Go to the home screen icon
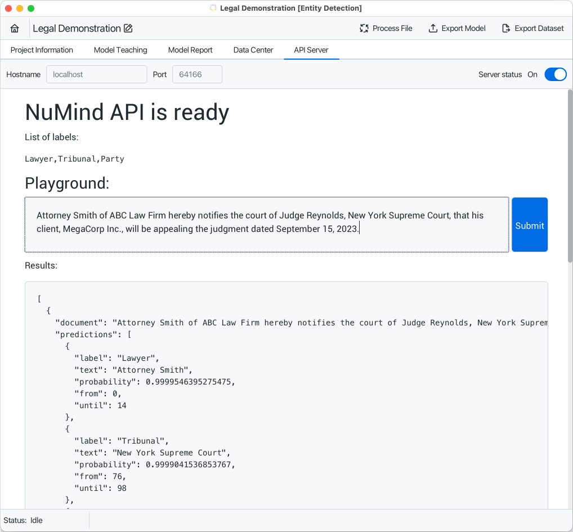Image resolution: width=573 pixels, height=532 pixels. 15,28
